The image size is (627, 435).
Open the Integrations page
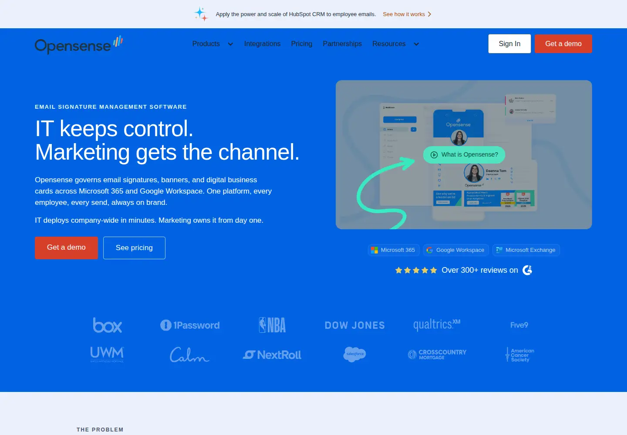[x=262, y=44]
